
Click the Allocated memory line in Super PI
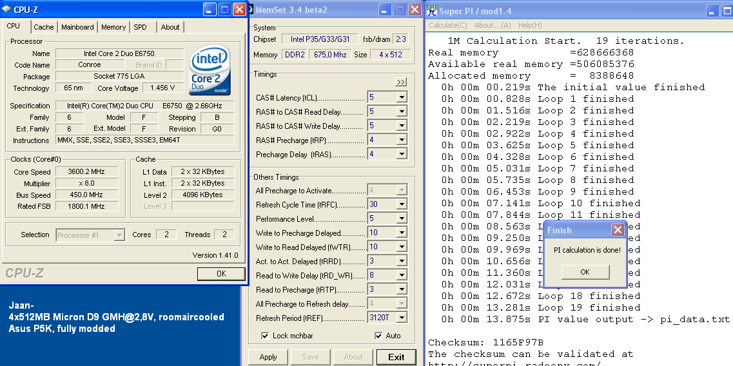click(x=531, y=76)
